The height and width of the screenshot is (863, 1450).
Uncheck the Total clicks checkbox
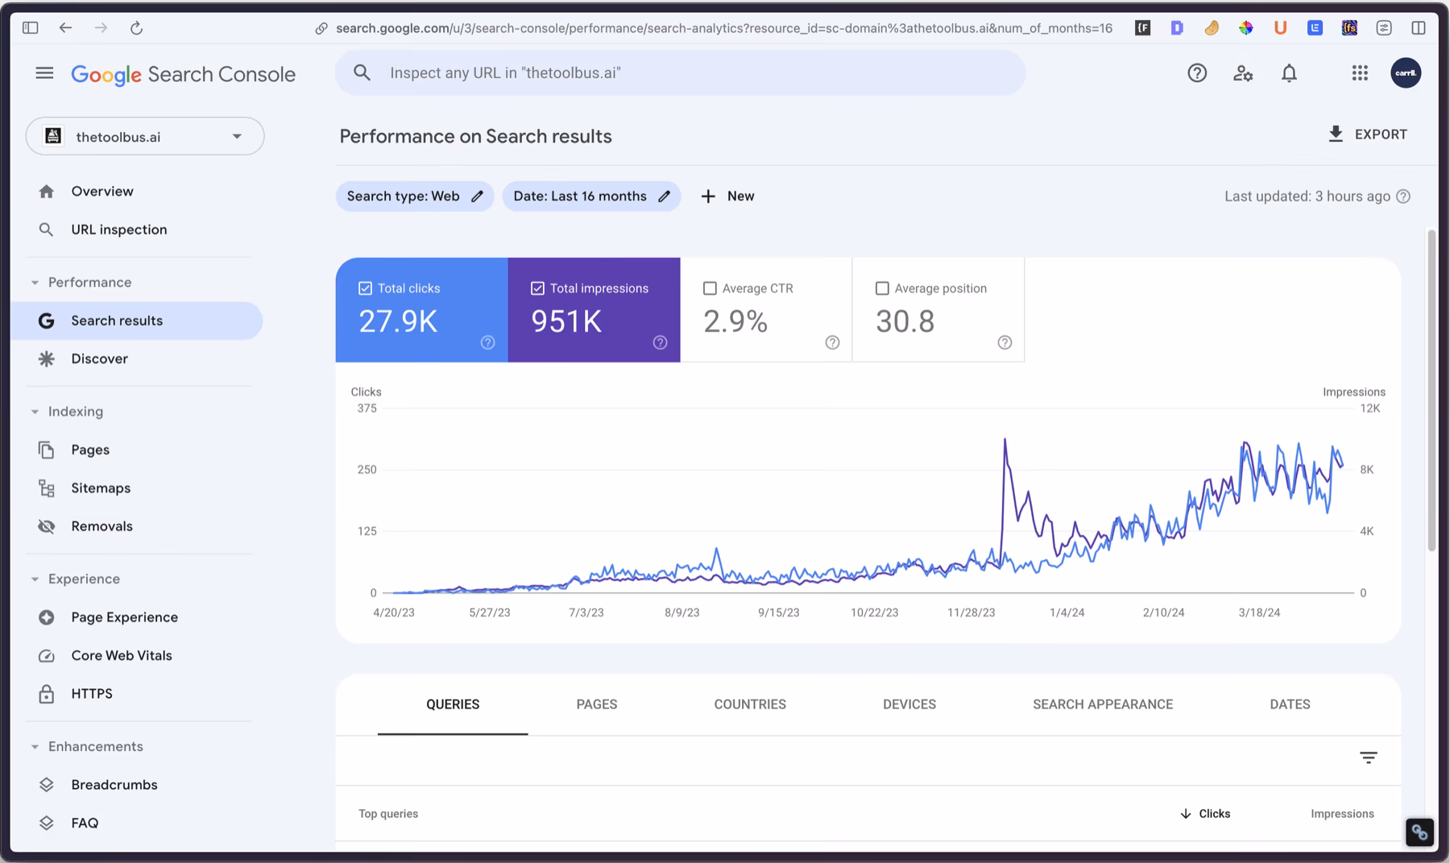coord(365,288)
